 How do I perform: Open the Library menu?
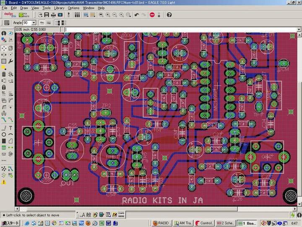coord(59,8)
